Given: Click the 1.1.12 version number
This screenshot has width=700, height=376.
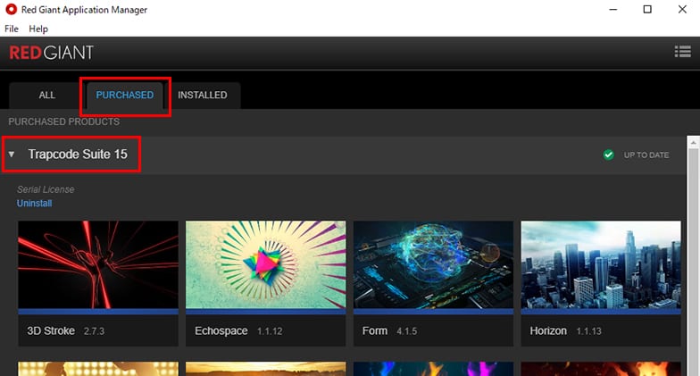Looking at the screenshot, I should [270, 331].
